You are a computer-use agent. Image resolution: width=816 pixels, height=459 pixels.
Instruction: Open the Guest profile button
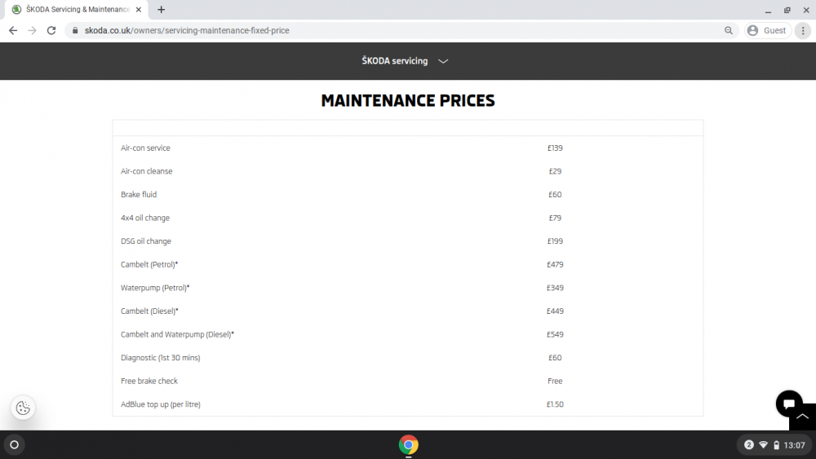(768, 31)
